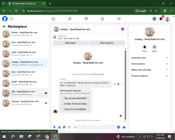Choose a sticker from the sticker icon

[x=64, y=127]
